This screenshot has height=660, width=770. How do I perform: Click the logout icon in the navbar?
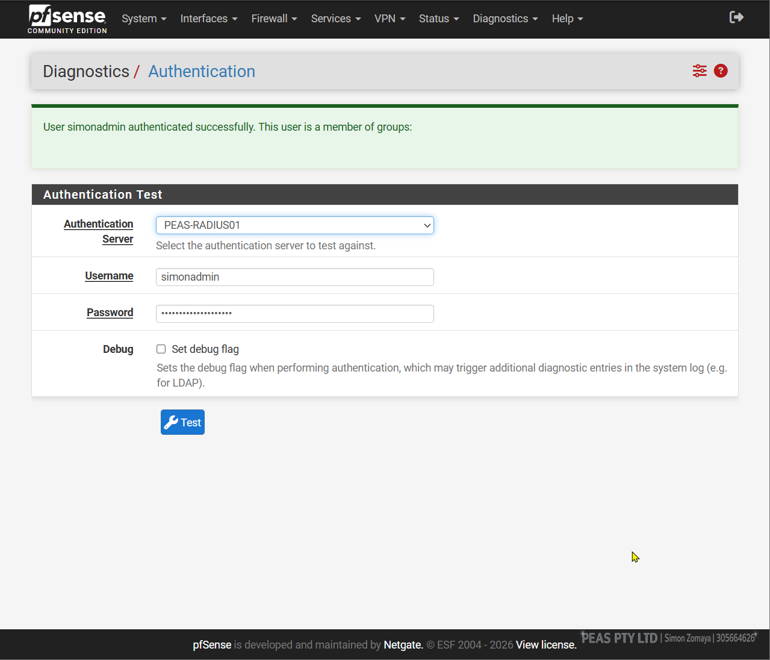(736, 17)
